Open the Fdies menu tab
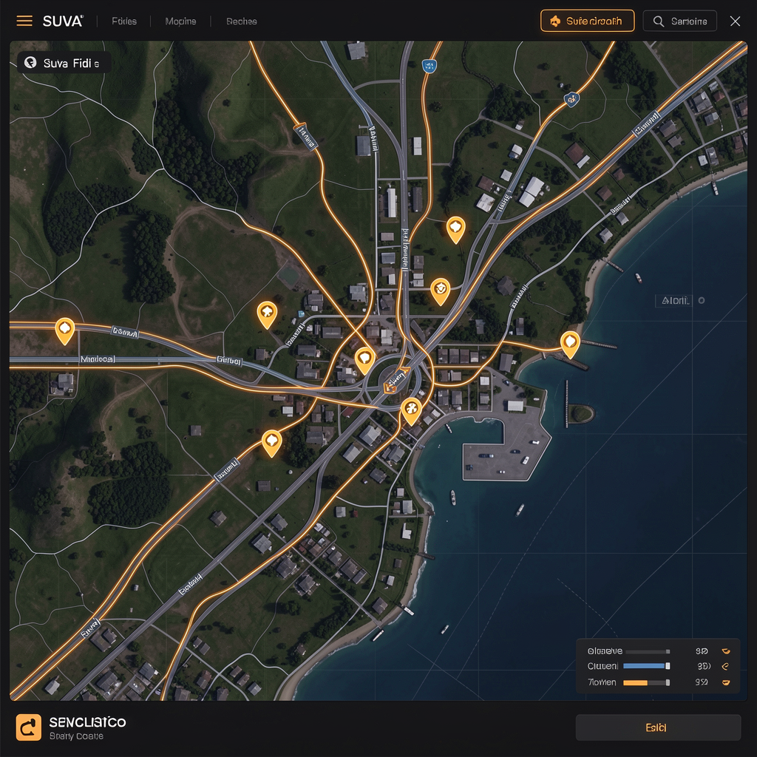 click(x=124, y=21)
